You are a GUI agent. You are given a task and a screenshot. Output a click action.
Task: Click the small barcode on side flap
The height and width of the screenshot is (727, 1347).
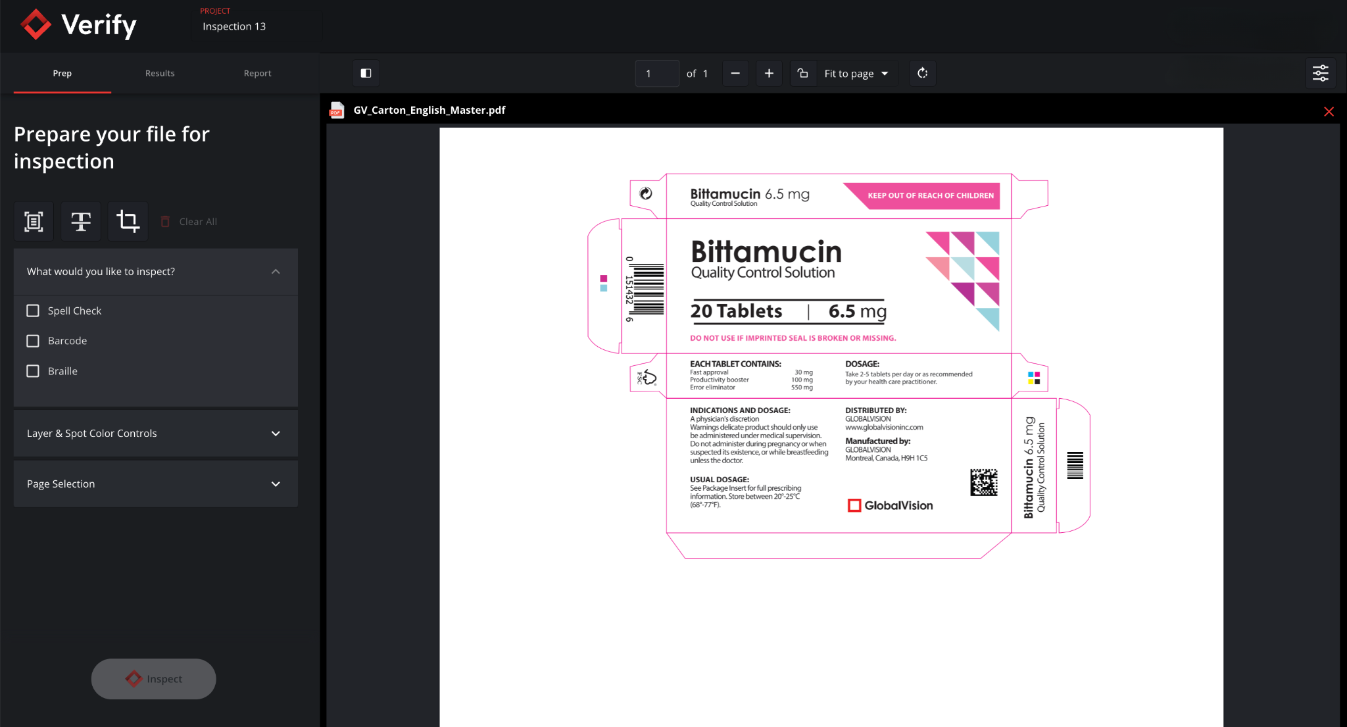(x=1075, y=465)
